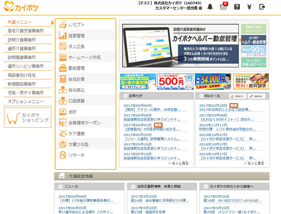
Task: Click the 会員優待クーポン icon
Action: pyautogui.click(x=63, y=122)
